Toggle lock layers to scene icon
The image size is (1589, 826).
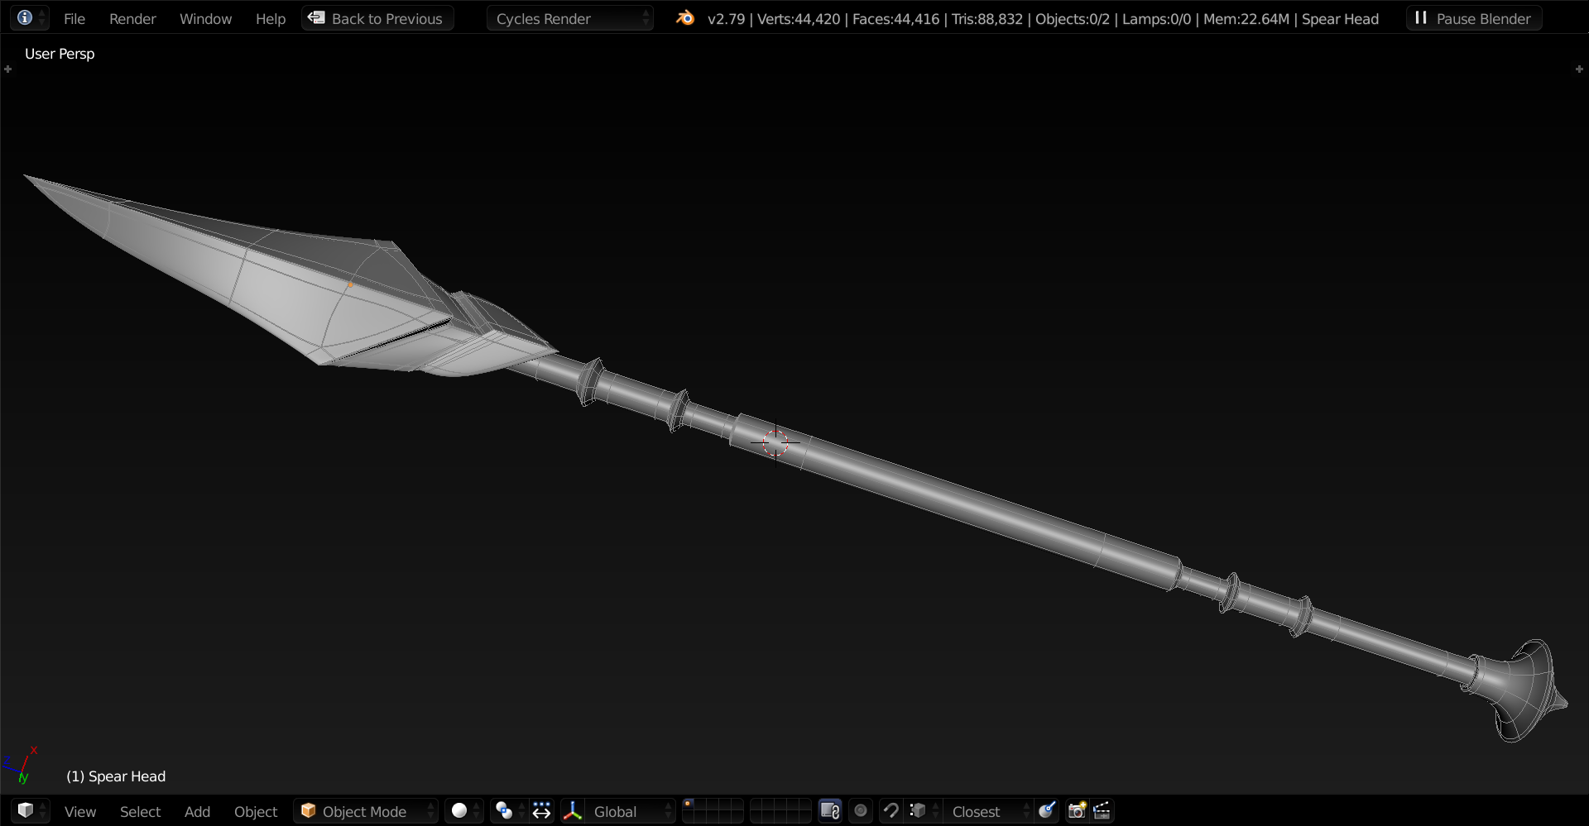click(830, 811)
